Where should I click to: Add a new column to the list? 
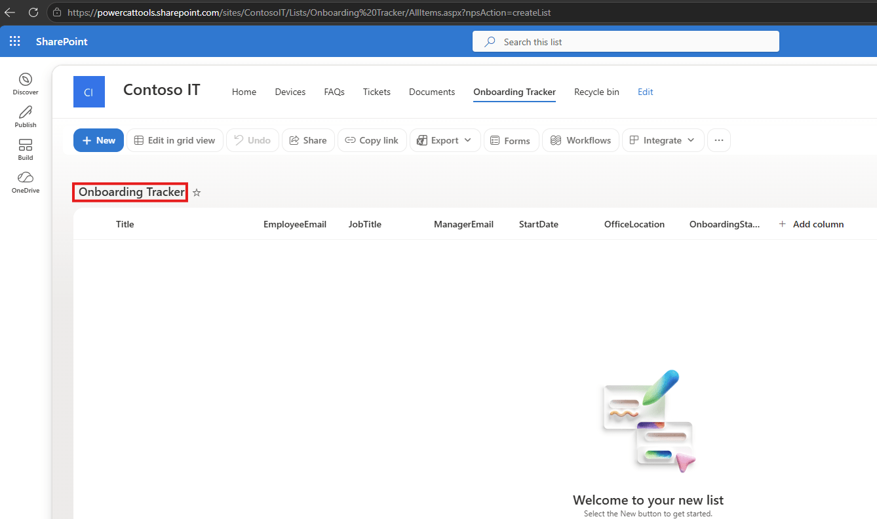[x=811, y=224]
